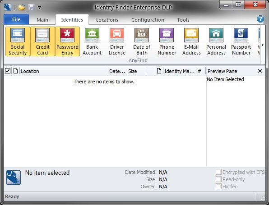Click the save disk quick access icon
This screenshot has height=205, width=269.
click(x=31, y=7)
